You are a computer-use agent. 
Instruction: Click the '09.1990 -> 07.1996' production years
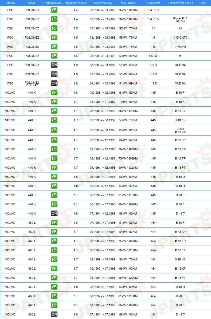point(103,269)
